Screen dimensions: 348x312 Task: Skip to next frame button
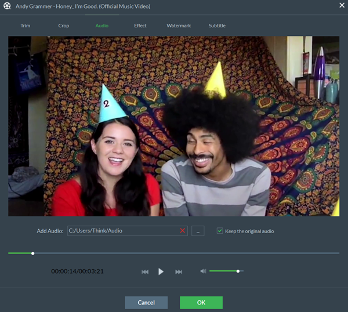point(179,272)
